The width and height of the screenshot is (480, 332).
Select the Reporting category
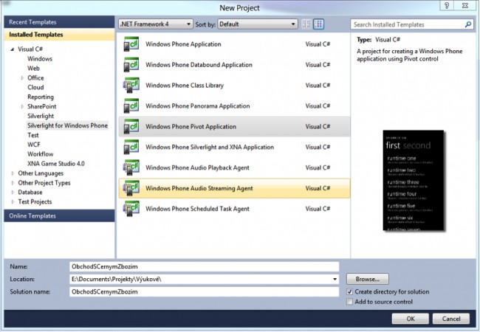41,97
